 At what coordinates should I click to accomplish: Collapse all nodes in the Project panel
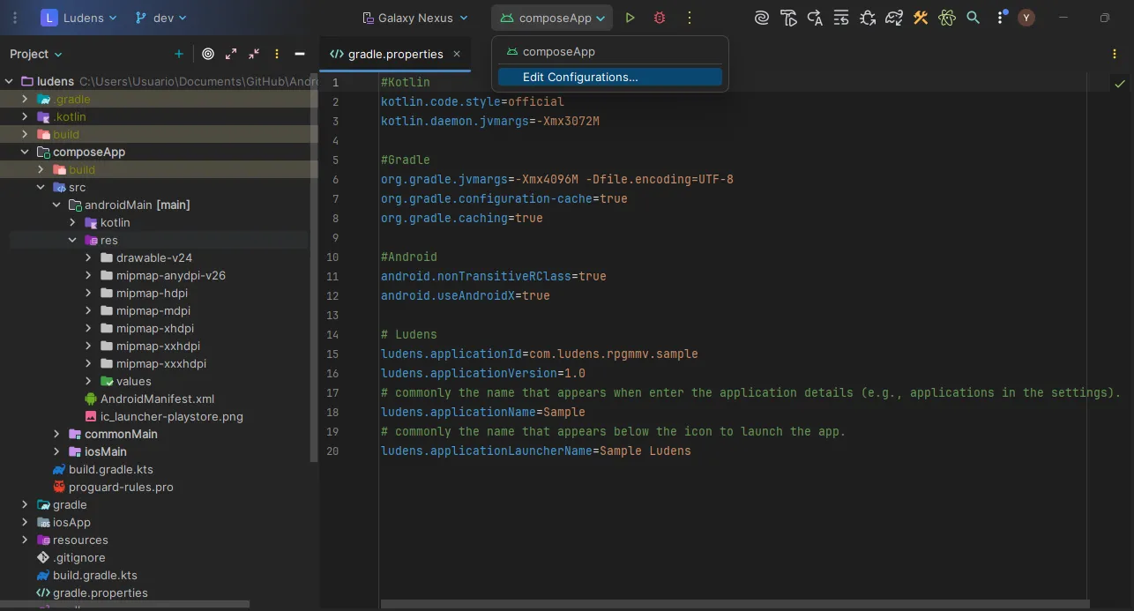pyautogui.click(x=254, y=54)
